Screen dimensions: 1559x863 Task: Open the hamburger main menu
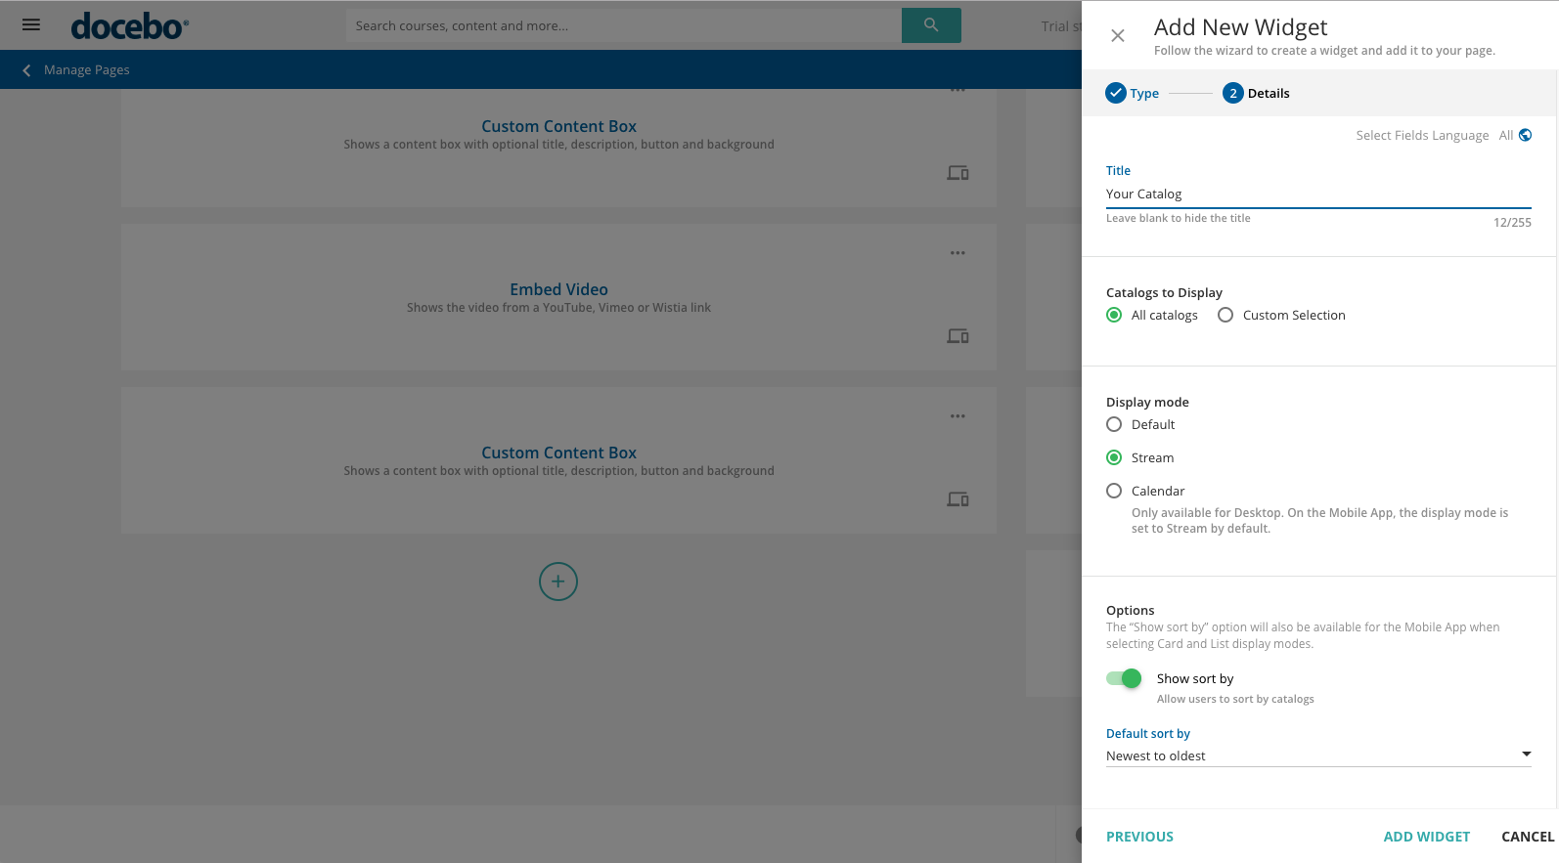pyautogui.click(x=31, y=24)
